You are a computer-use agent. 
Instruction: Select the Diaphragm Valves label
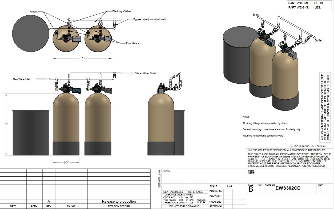tap(122, 11)
